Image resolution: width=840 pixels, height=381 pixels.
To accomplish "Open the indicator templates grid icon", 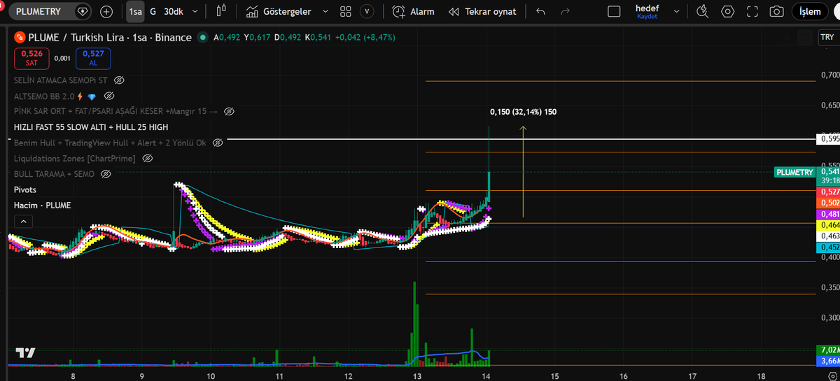I will click(345, 11).
